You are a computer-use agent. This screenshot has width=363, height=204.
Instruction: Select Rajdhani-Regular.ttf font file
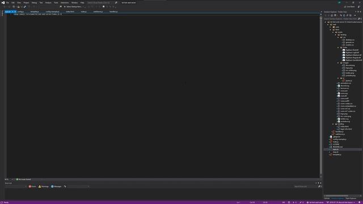pos(353,58)
